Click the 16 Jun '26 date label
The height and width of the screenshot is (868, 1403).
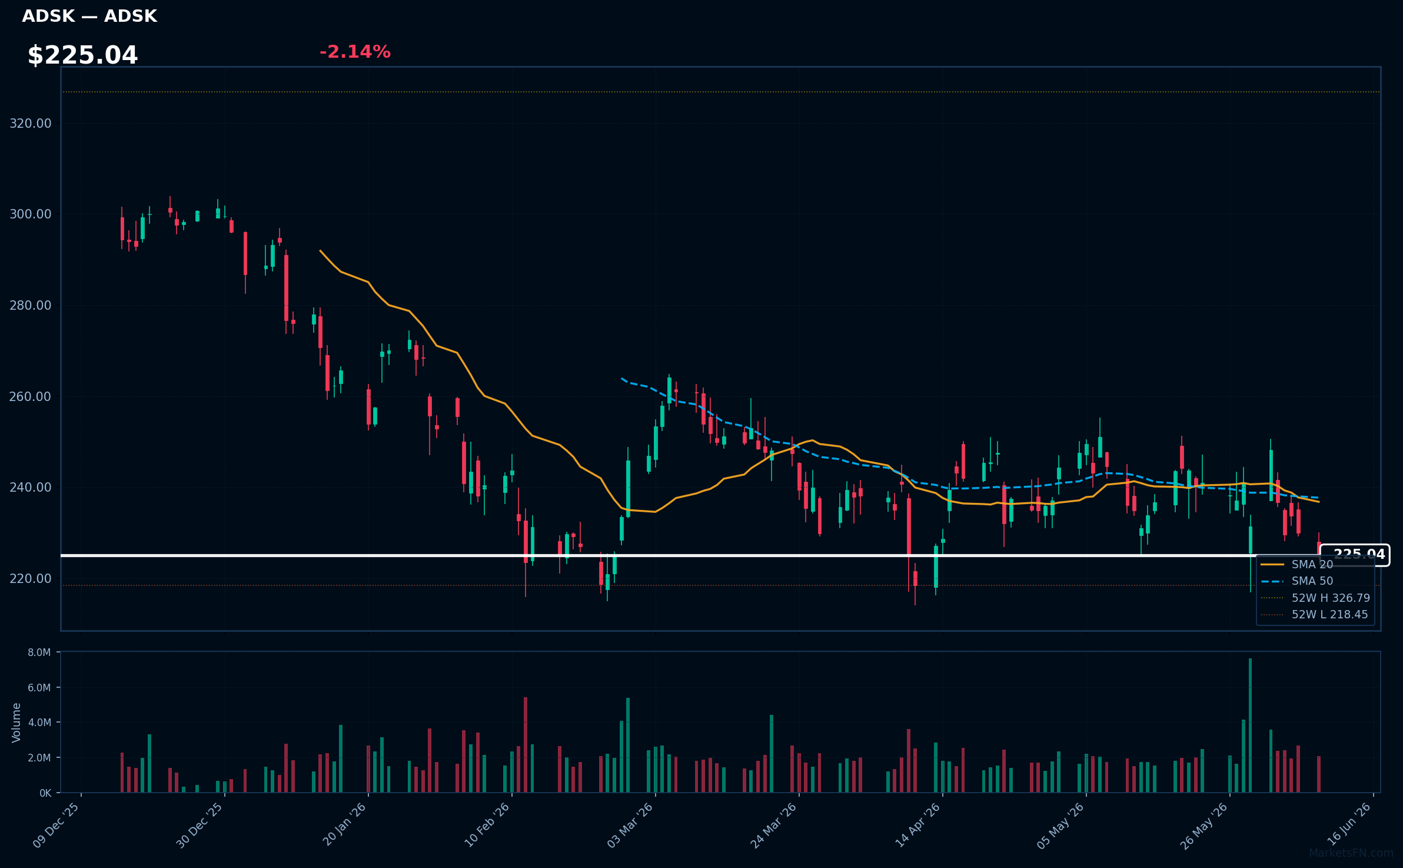pyautogui.click(x=1349, y=825)
